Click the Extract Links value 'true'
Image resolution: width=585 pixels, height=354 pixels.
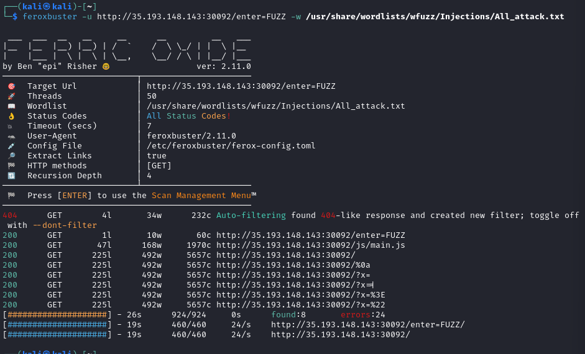pyautogui.click(x=157, y=156)
